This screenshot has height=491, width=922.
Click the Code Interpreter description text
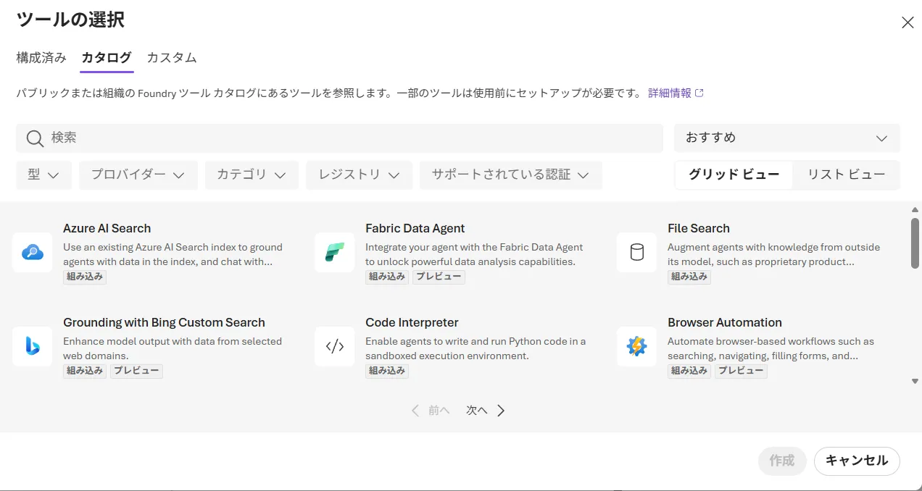475,348
